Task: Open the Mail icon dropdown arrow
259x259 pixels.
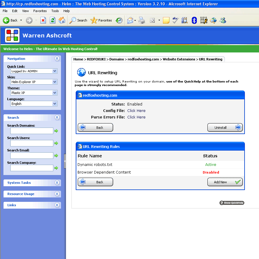Action: tap(135, 21)
